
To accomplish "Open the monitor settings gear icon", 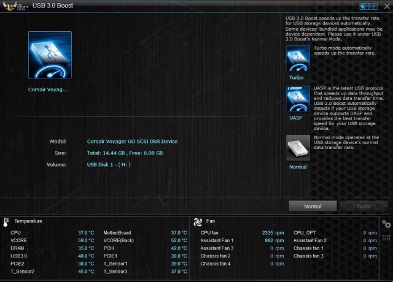I will tap(386, 224).
